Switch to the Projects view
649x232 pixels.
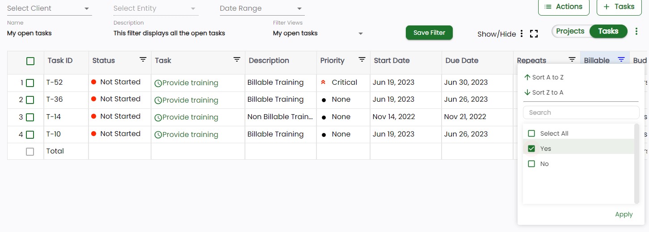(570, 31)
